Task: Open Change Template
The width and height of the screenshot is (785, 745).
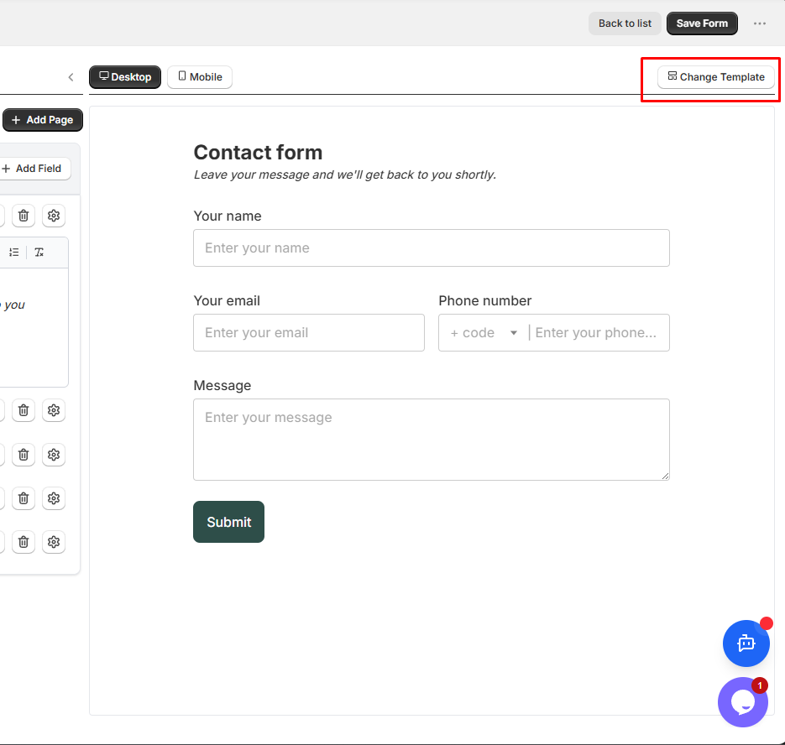Action: coord(716,77)
